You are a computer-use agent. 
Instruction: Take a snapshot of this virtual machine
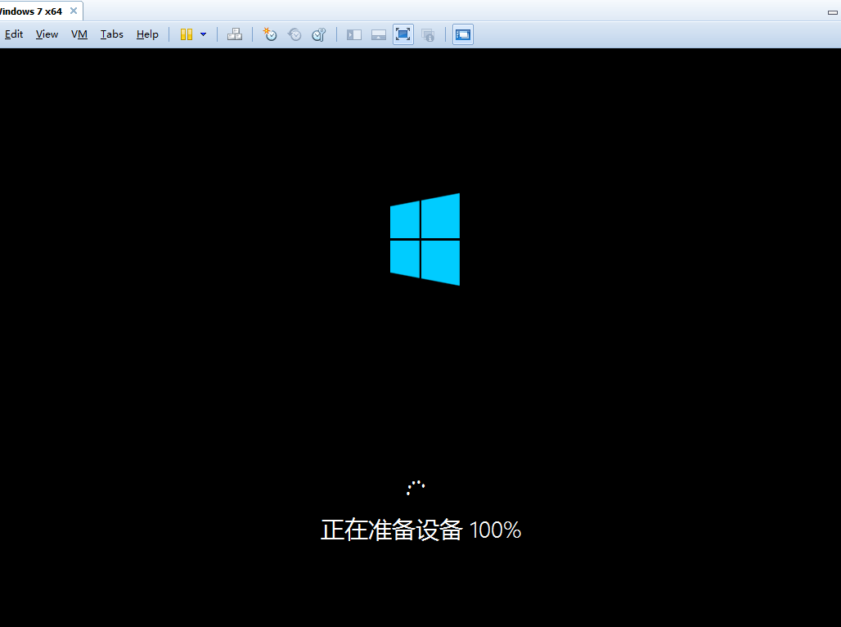pyautogui.click(x=270, y=34)
